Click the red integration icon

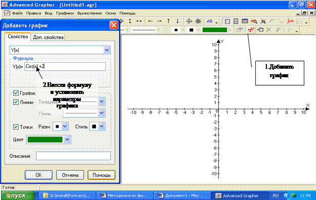click(290, 21)
